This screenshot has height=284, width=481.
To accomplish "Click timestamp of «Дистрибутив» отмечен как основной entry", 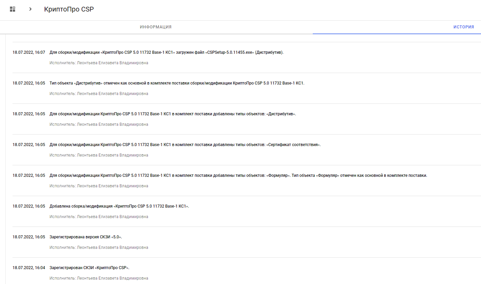I will pos(29,83).
